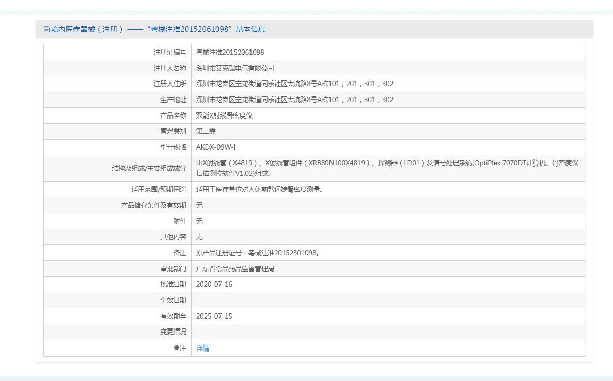Click the structure description starting 由X射线管
The image size is (613, 381).
[x=387, y=168]
